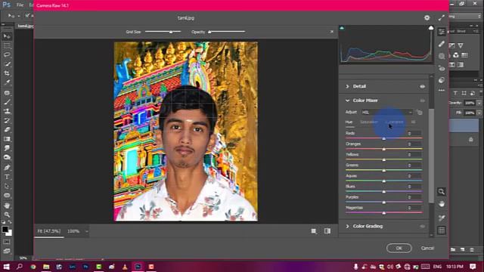
Task: Click OK to apply Camera Raw
Action: [x=399, y=249]
